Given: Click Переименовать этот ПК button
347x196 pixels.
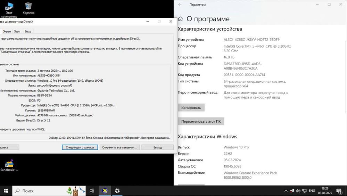Looking at the screenshot, I should tap(201, 121).
